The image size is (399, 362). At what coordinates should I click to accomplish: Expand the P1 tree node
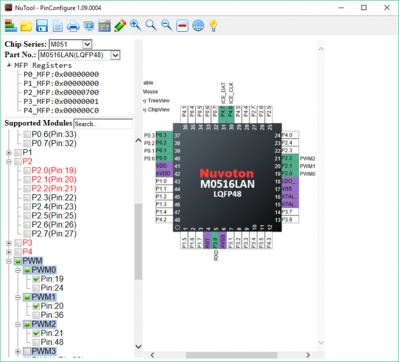[9, 153]
